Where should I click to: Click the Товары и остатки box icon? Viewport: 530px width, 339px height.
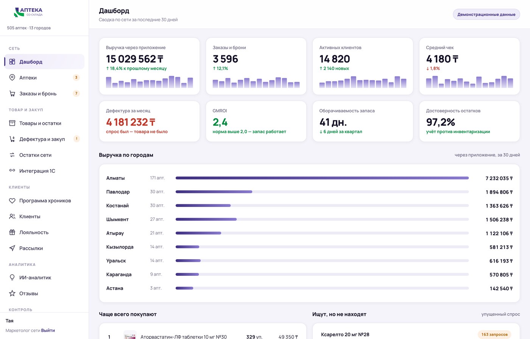pos(12,123)
